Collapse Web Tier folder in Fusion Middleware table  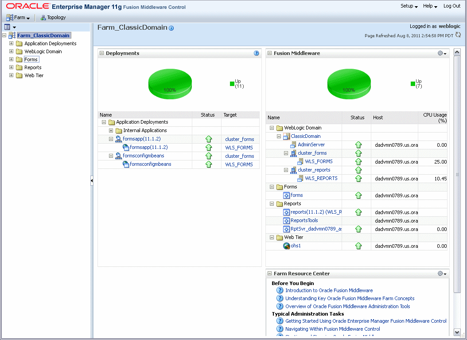pos(272,238)
